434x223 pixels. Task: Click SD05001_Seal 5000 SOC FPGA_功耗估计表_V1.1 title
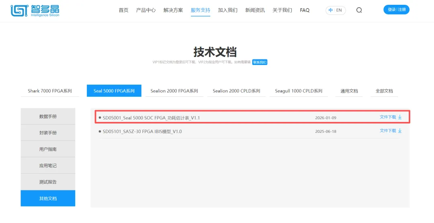pos(151,118)
